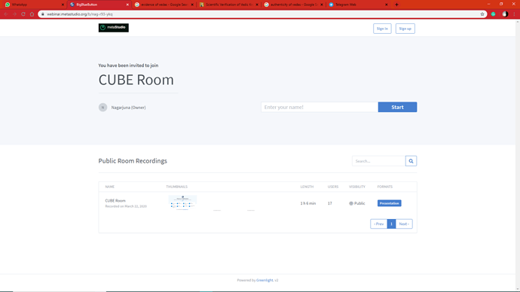Close the authenticity of vedas tab
The width and height of the screenshot is (520, 292).
click(x=321, y=5)
